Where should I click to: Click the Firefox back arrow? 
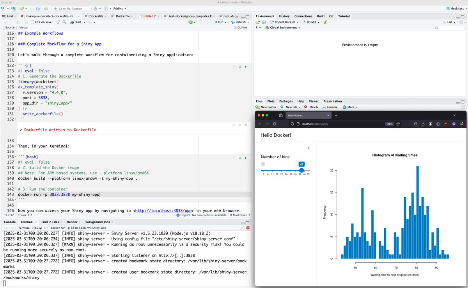point(260,124)
